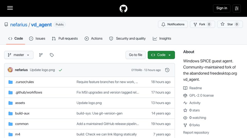Image resolution: width=247 pixels, height=138 pixels.
Task: Click '7 years ago' timestamp text
Action: coord(162,134)
